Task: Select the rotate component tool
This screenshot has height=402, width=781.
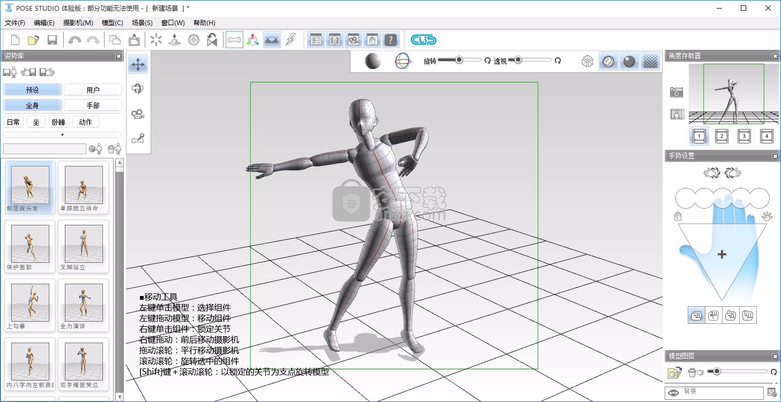Action: pos(138,89)
